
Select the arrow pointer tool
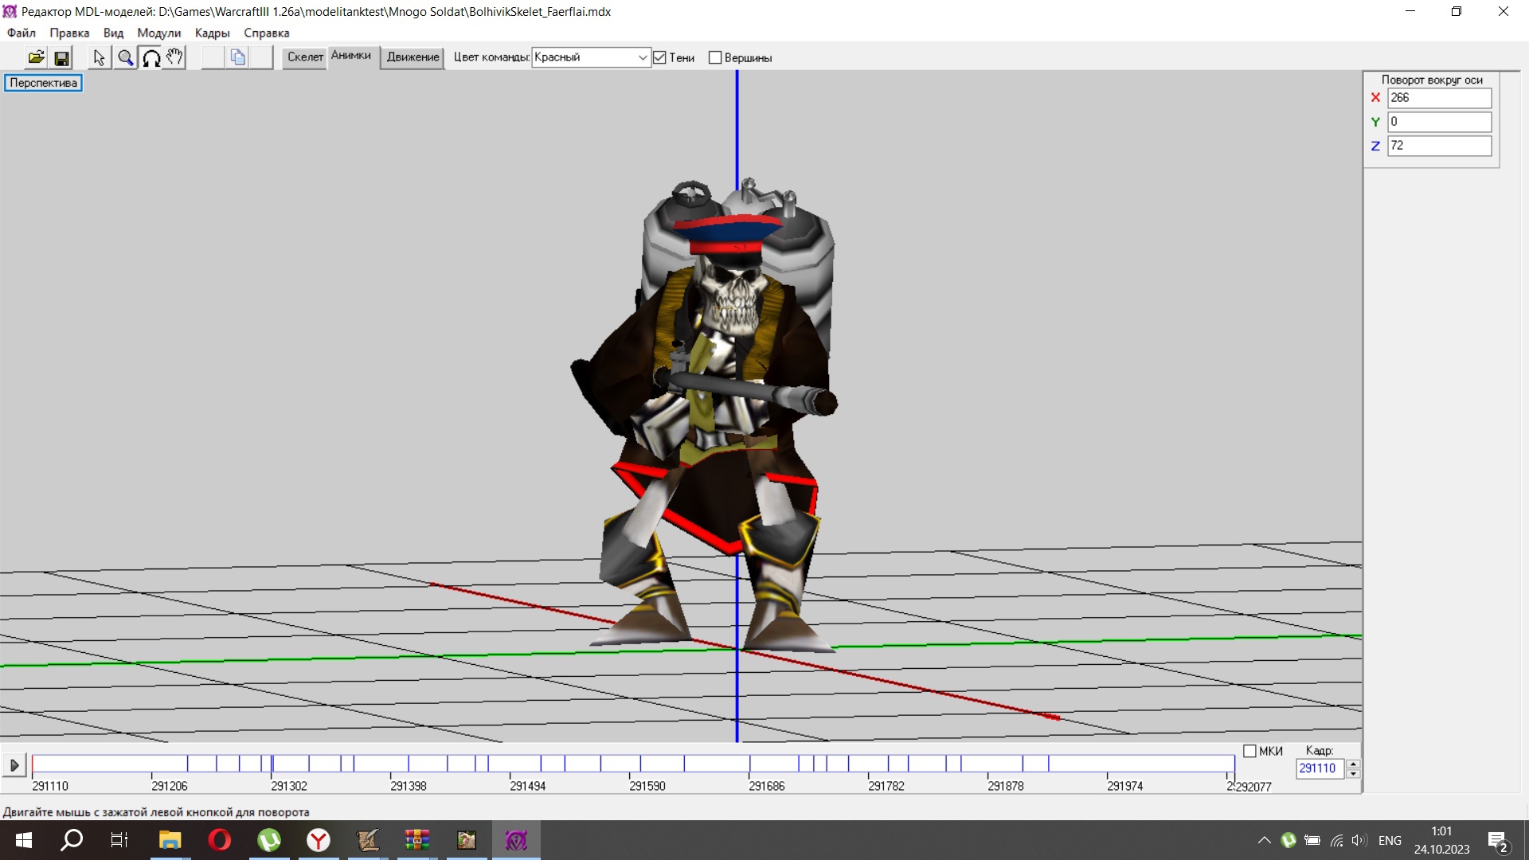pyautogui.click(x=99, y=57)
